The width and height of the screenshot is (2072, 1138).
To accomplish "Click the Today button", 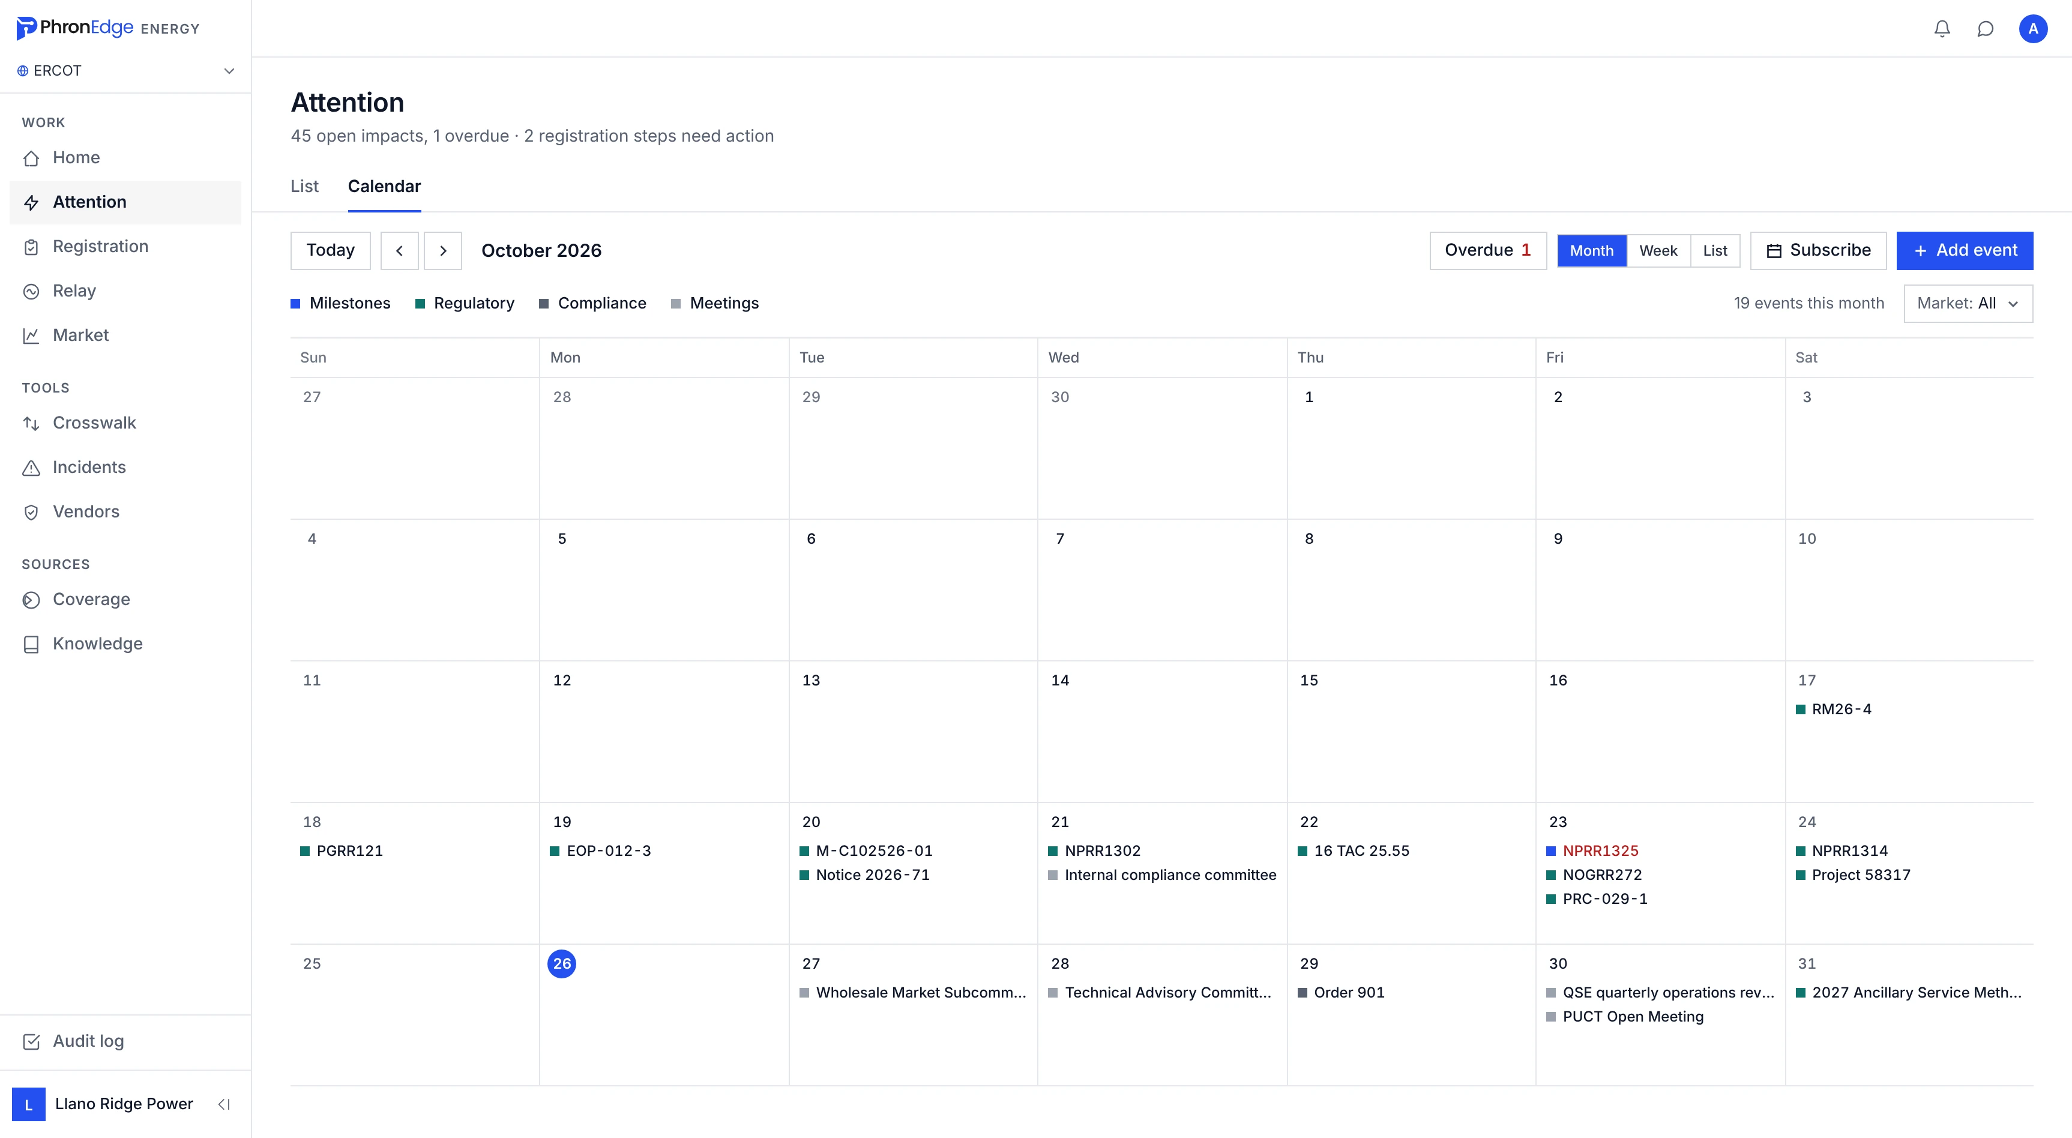I will coord(330,251).
